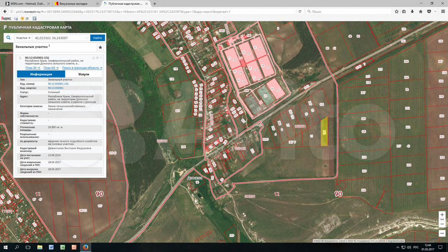448x252 pixels.
Task: Expand the browser toolbar overflow chevron
Action: (x=436, y=12)
